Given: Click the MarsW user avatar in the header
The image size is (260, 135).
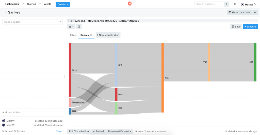Looking at the screenshot, I should tap(242, 5).
